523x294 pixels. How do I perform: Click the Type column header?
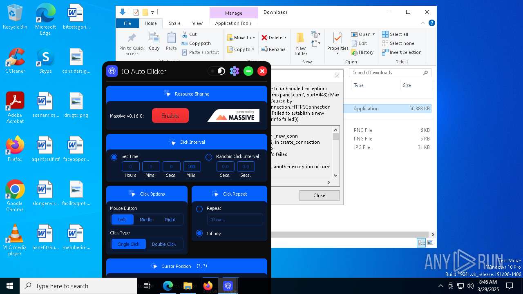[375, 85]
